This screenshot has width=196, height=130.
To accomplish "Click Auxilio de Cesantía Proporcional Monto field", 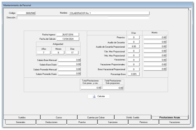I will pos(155,46).
